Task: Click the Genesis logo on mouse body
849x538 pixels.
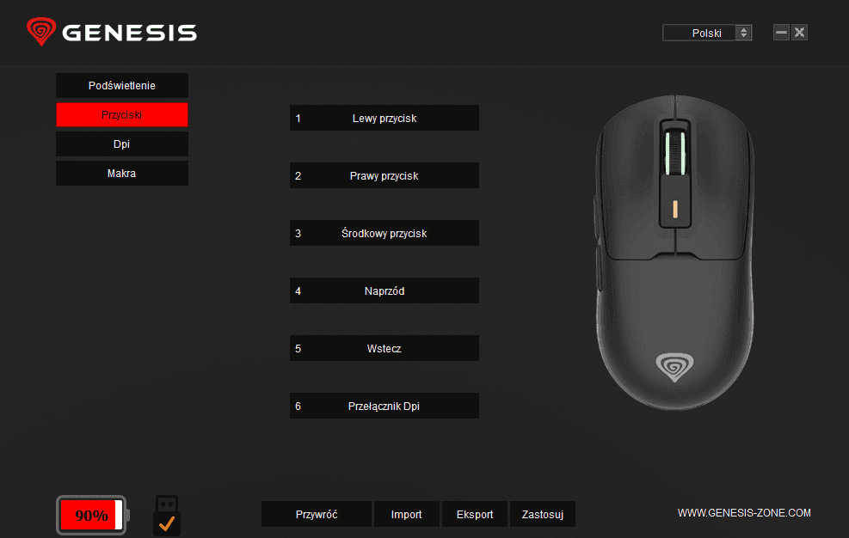Action: [x=674, y=368]
